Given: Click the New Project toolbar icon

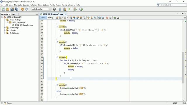Looking at the screenshot, I should pos(8,9).
